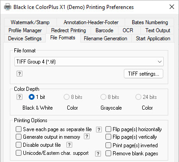Open help for File format

pyautogui.click(x=19, y=74)
